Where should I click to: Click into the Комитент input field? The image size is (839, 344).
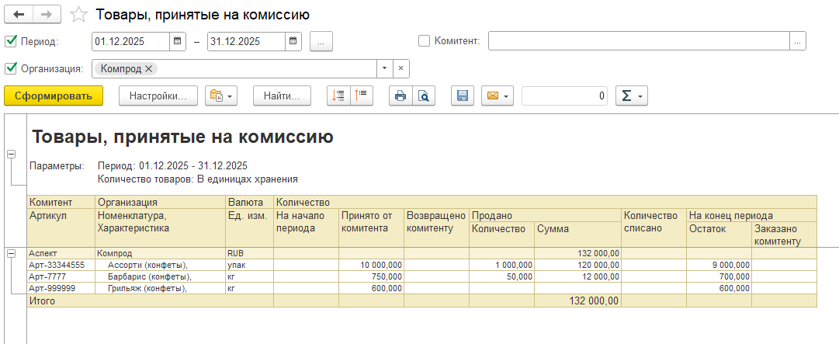pos(638,41)
